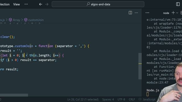Open the Selection menu
182x102 pixels.
tap(5, 5)
